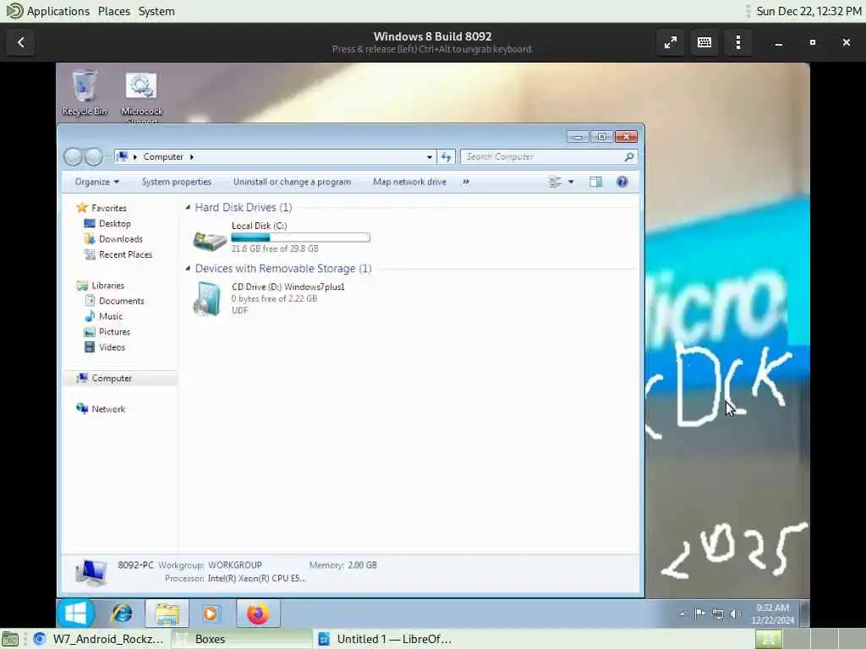Show host desktop button in bottom panel
Image resolution: width=866 pixels, height=649 pixels.
point(10,639)
